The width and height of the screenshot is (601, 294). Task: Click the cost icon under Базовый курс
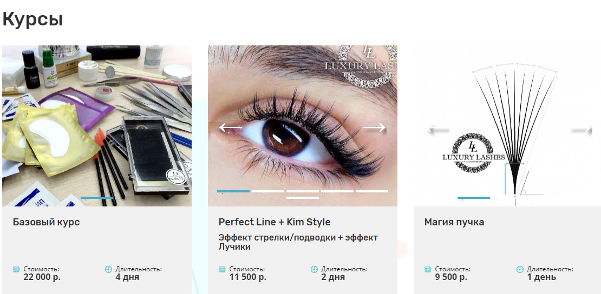[x=16, y=269]
